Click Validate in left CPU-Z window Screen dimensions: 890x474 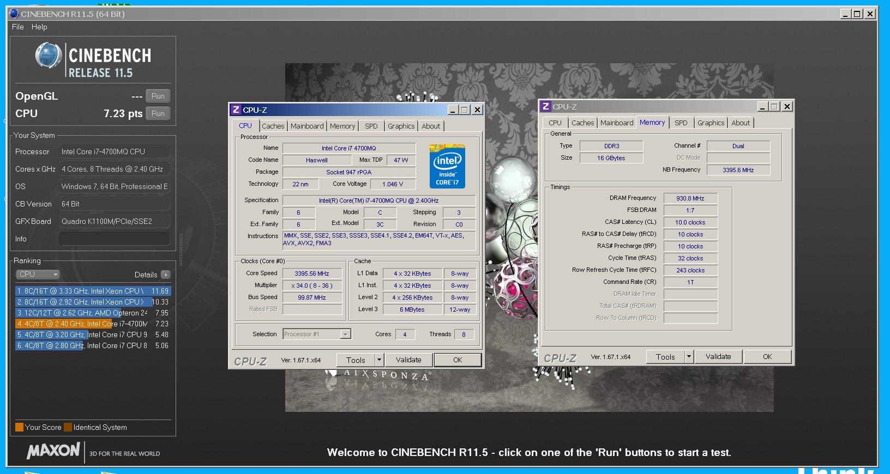pyautogui.click(x=408, y=360)
